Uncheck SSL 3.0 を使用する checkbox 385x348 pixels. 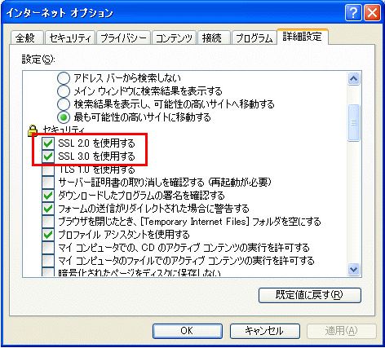click(x=48, y=156)
